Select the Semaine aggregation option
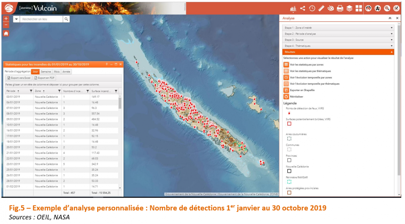 click(46, 72)
